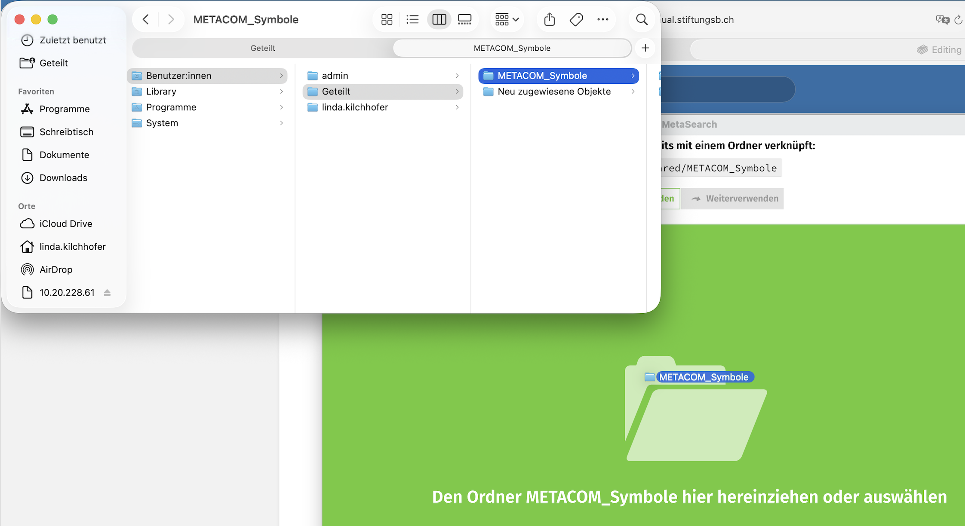The image size is (965, 526).
Task: Open the group-by options dropdown
Action: pyautogui.click(x=507, y=19)
